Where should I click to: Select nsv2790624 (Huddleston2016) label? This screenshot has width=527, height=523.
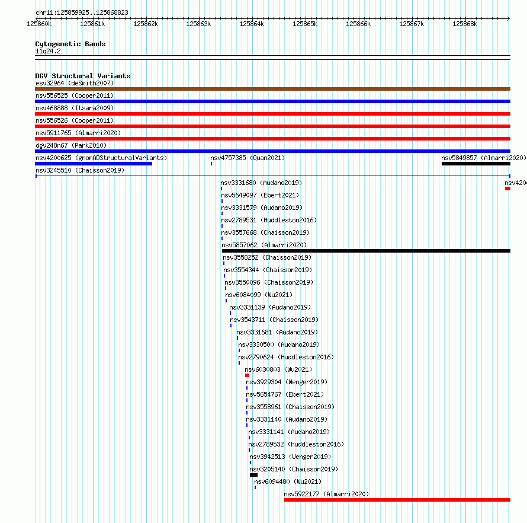click(285, 357)
